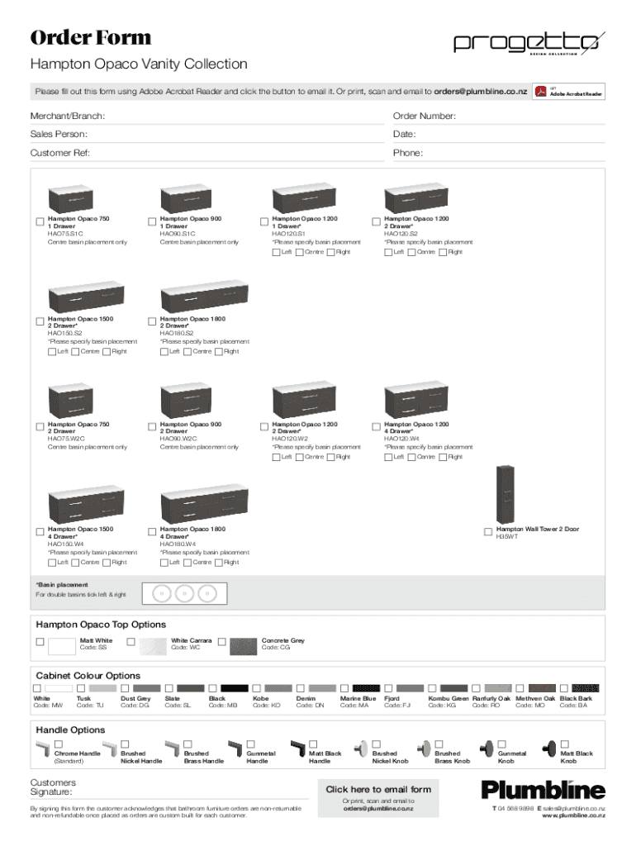Select the Hampton Opaco 1800 4 Drawer checkbox
Viewport: 636px width, 846px height.
pos(152,531)
